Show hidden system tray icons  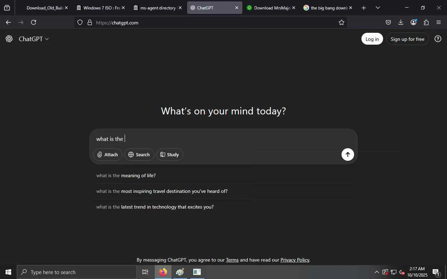click(x=376, y=272)
